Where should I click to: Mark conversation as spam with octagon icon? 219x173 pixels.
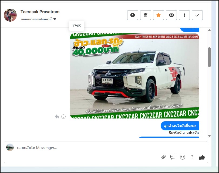pos(133,15)
